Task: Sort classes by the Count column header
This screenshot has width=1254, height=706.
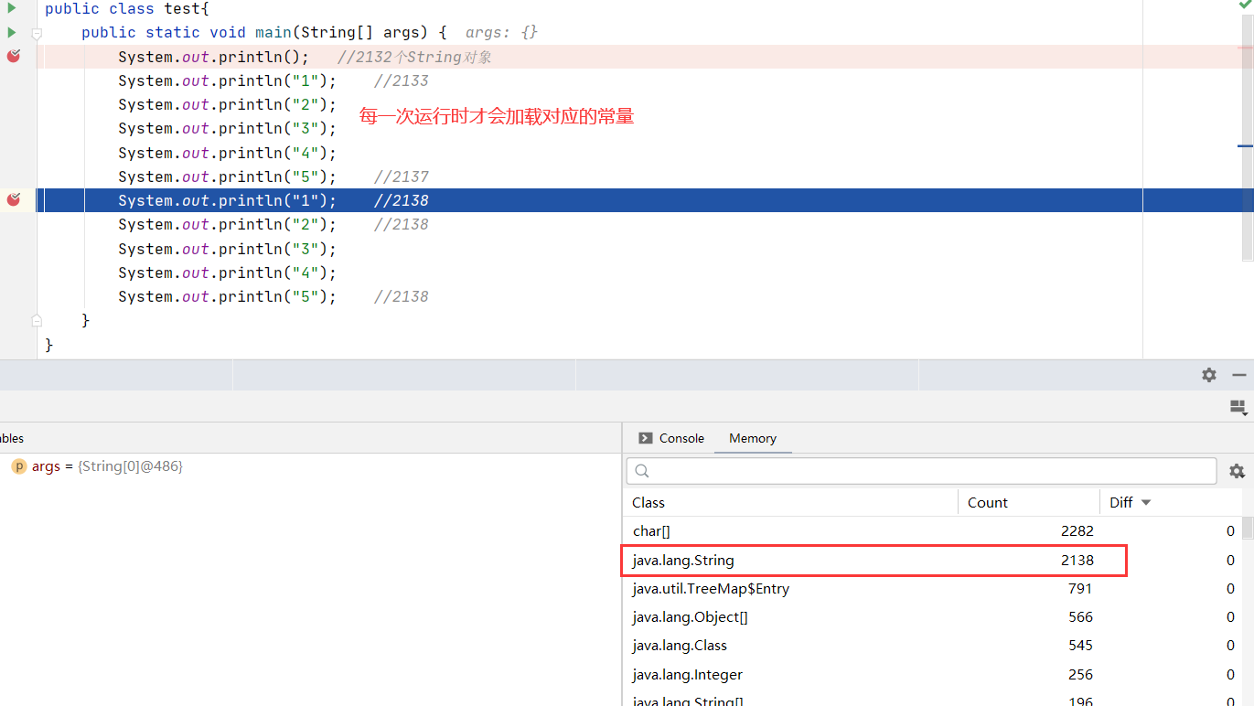Action: pyautogui.click(x=987, y=502)
